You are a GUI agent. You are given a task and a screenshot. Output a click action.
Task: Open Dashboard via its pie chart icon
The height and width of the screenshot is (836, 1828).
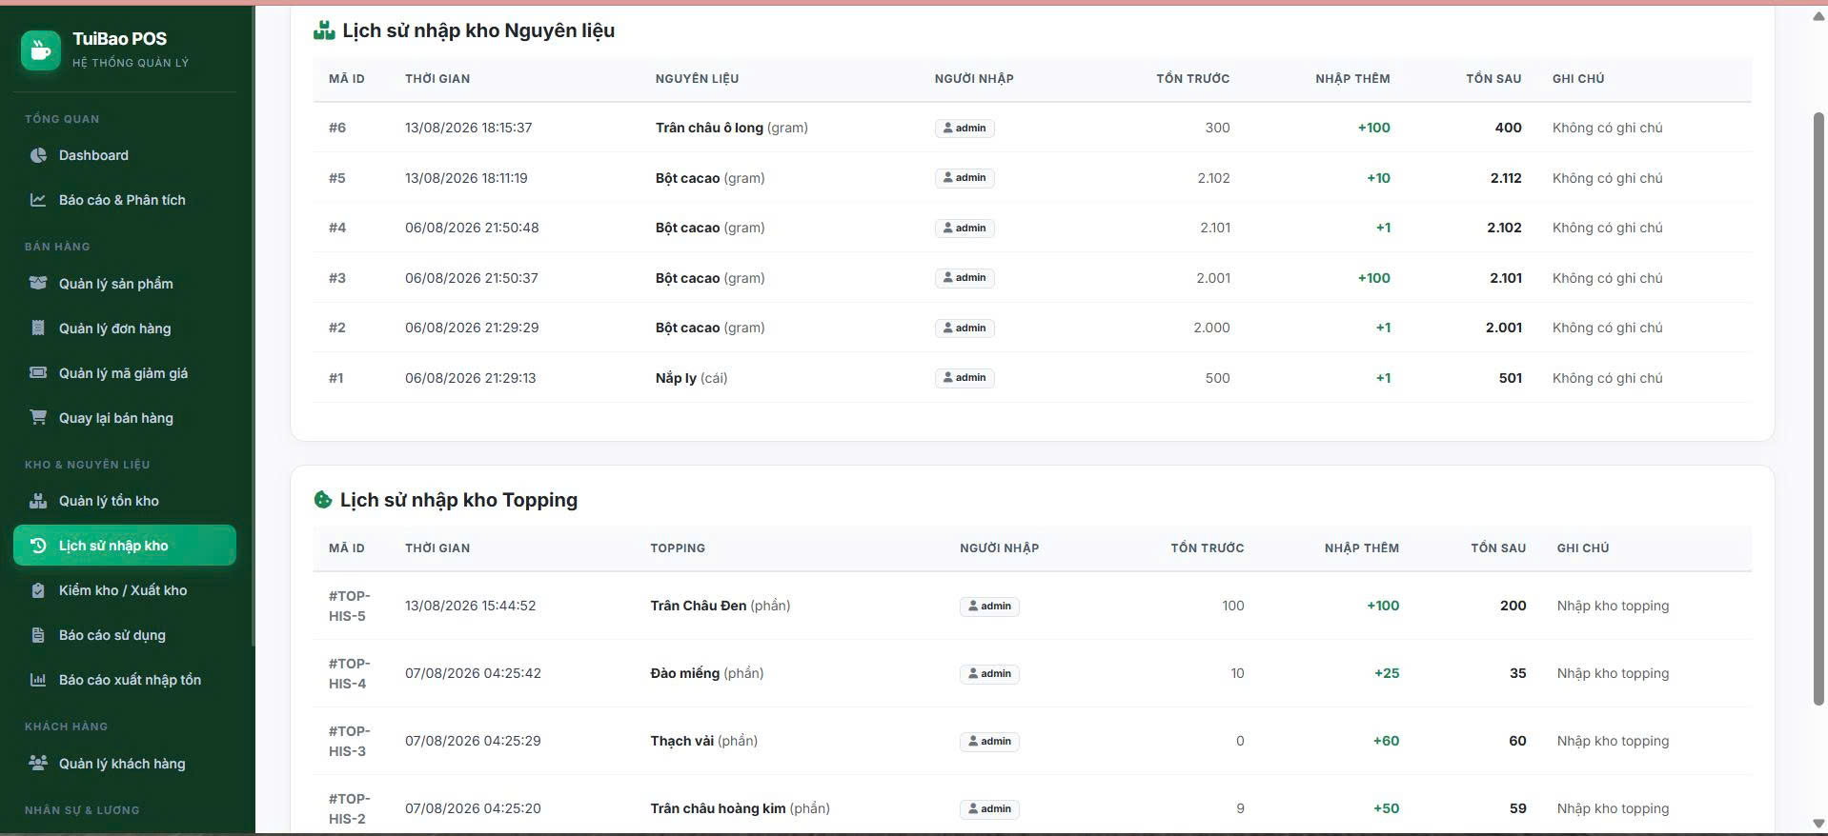pos(38,155)
